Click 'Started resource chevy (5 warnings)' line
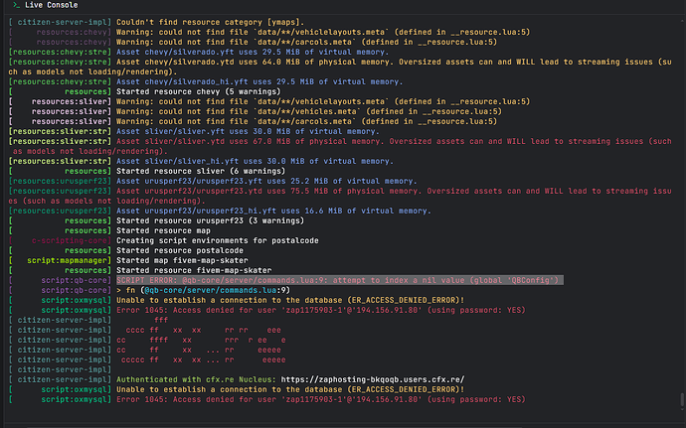This screenshot has width=686, height=428. click(198, 91)
